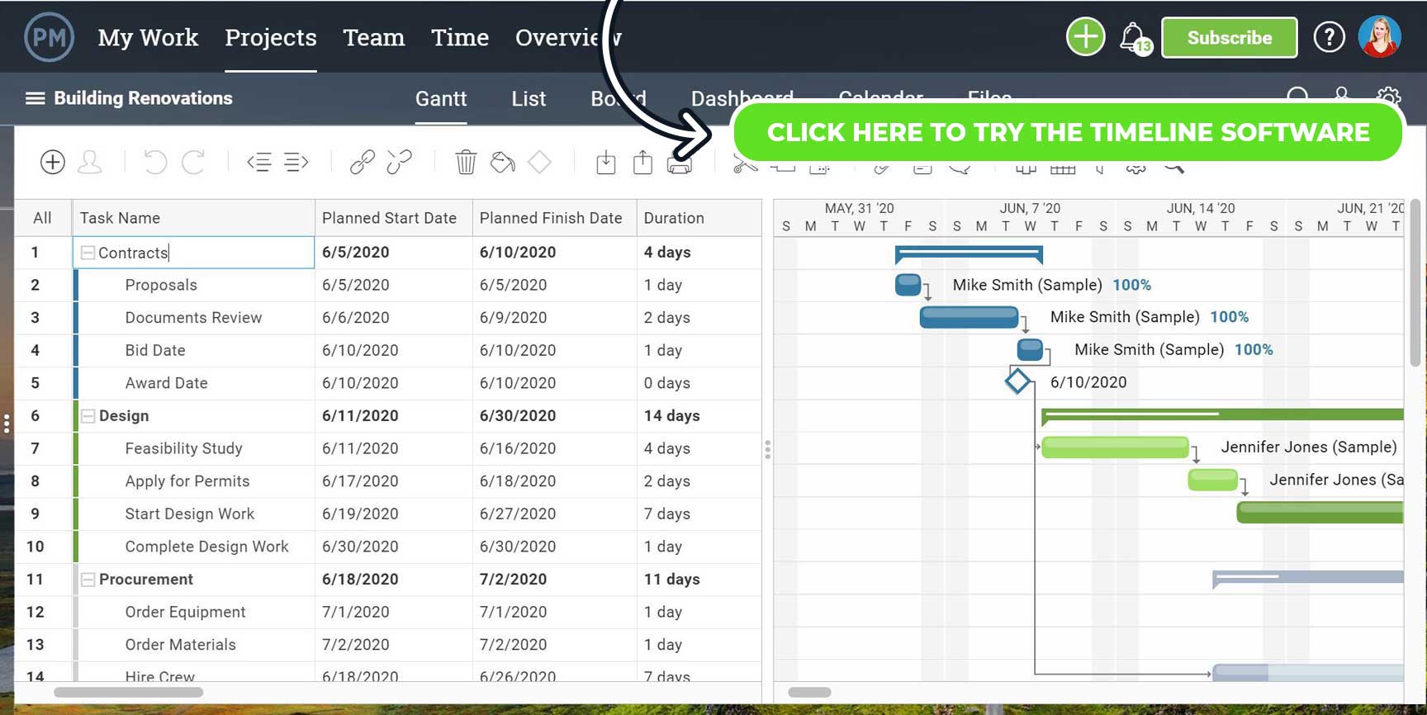Switch to the List view tab
The image size is (1427, 715).
coord(529,99)
